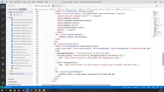Open the MongoDB leaf icon view
Viewport: 164px width, 92px height.
(3, 70)
